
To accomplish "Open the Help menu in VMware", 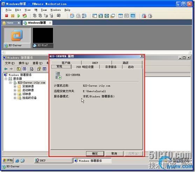I will tap(67, 10).
